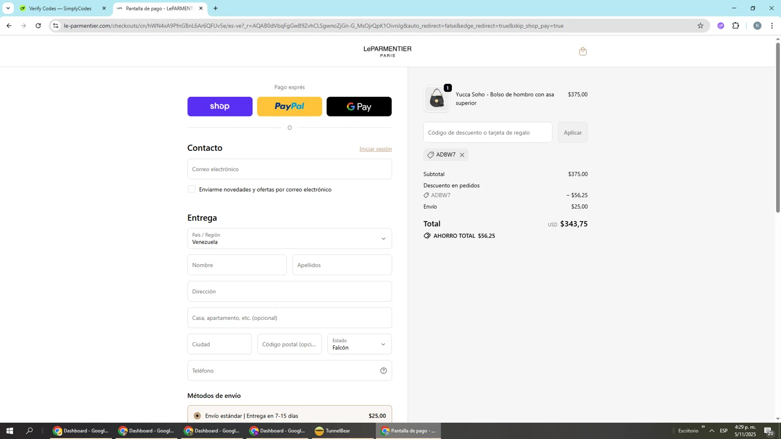
Task: Open a new browser tab
Action: 216,8
